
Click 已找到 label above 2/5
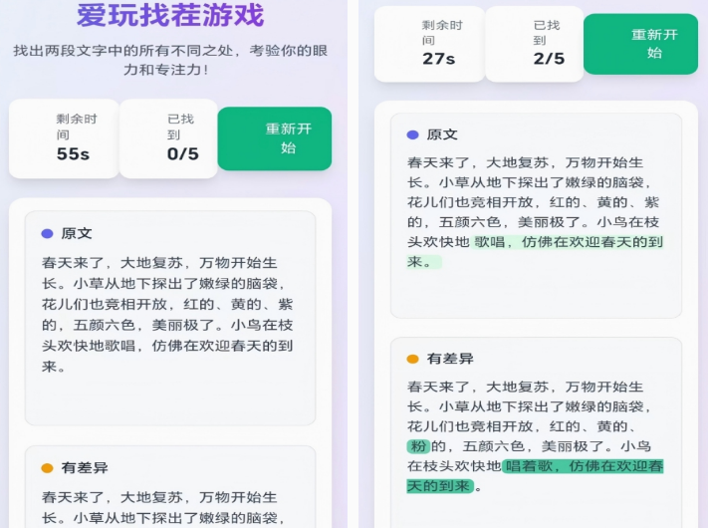click(547, 33)
